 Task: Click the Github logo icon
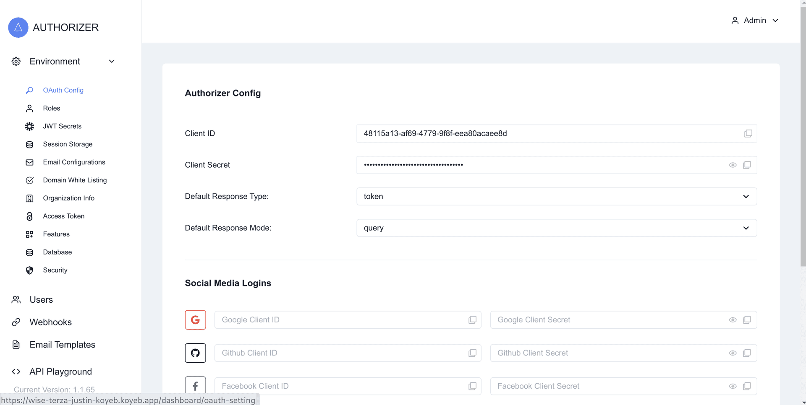coord(195,353)
